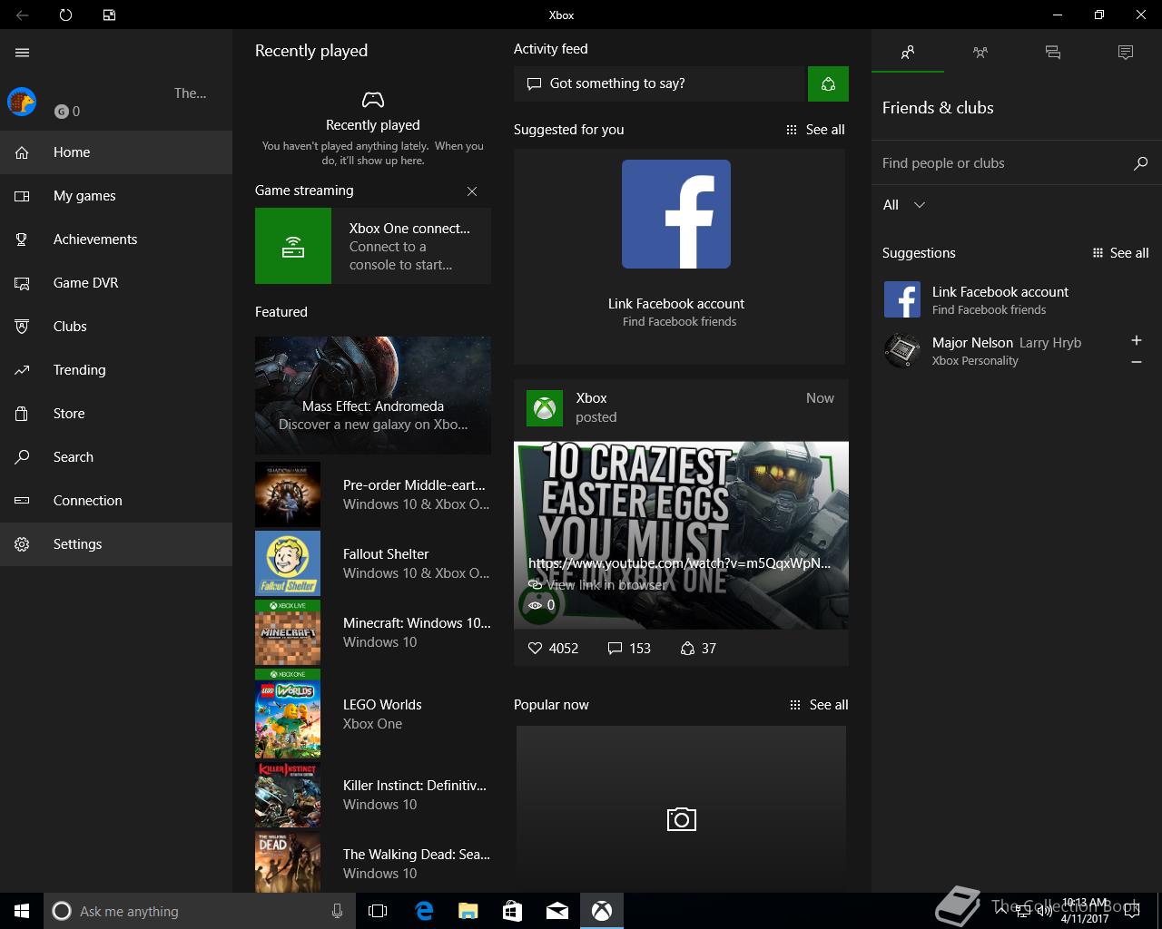Image resolution: width=1162 pixels, height=929 pixels.
Task: Open Pre-order Middle-earth game thumbnail
Action: (288, 494)
